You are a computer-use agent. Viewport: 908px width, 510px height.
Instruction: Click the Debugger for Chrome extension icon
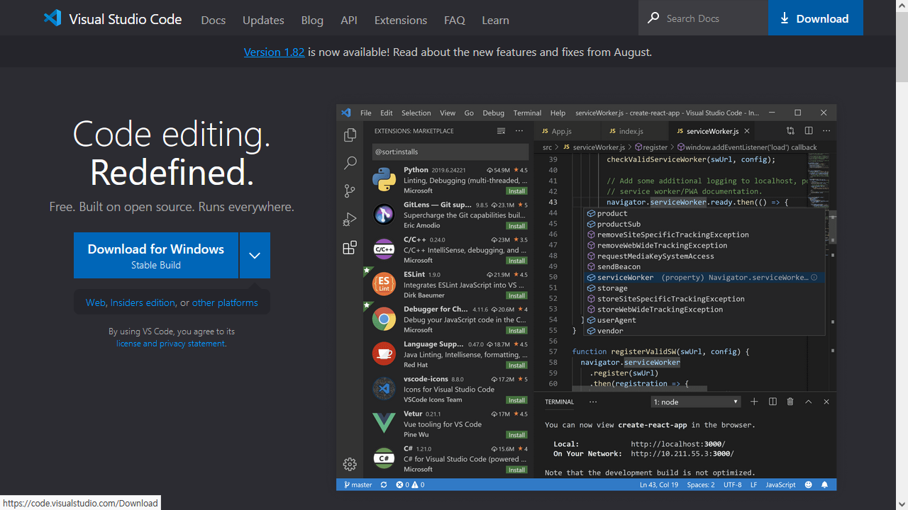(x=384, y=319)
